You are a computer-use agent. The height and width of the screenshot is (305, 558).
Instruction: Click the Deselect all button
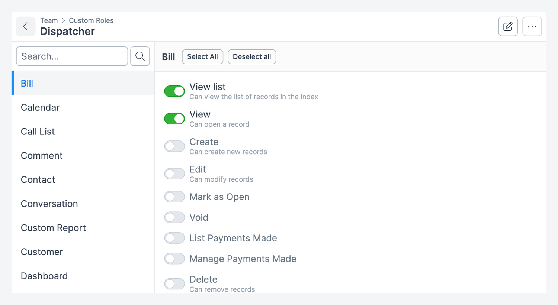[252, 56]
